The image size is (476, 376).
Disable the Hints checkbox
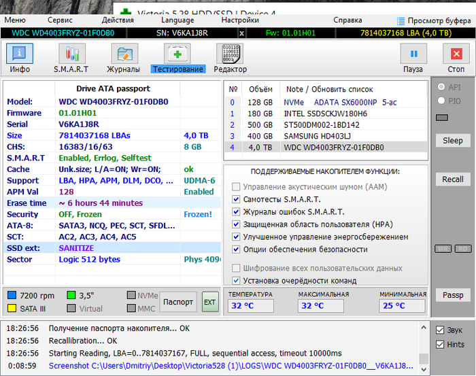(440, 345)
